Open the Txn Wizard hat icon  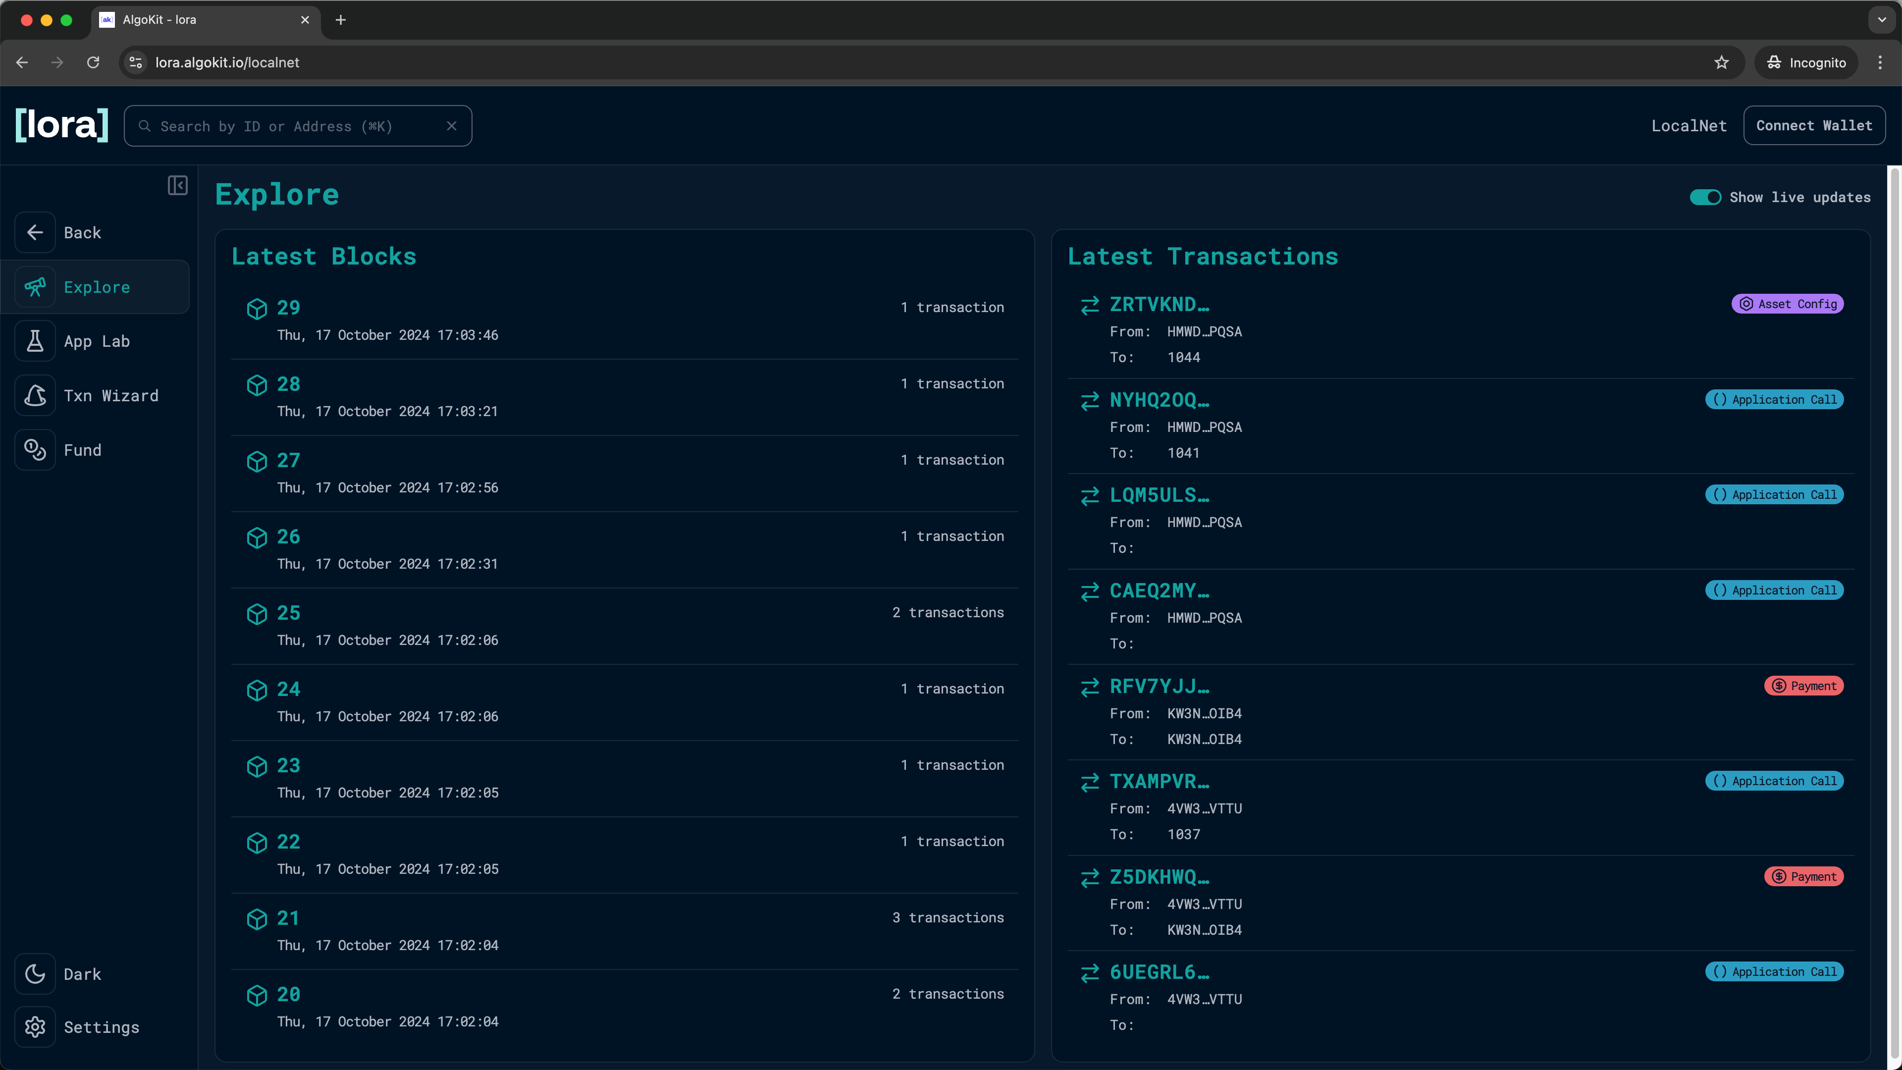click(x=35, y=396)
